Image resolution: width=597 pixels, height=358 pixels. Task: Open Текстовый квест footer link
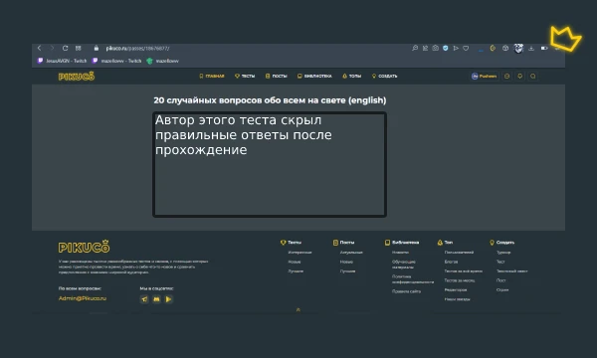pyautogui.click(x=512, y=271)
